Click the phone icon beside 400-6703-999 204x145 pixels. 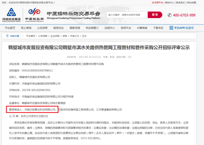click(x=170, y=15)
